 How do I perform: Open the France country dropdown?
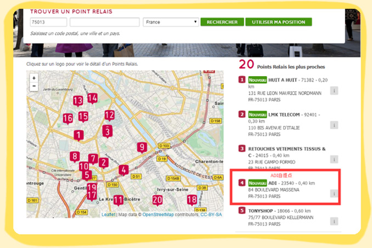coord(171,22)
